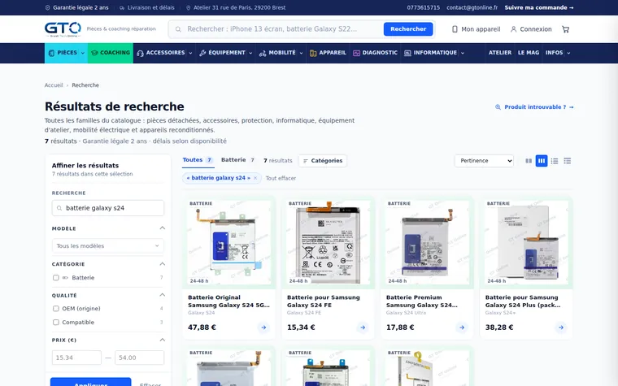
Task: Open Le Mag from navigation
Action: point(528,53)
